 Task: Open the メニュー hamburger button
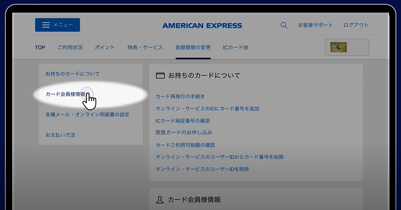pos(57,25)
